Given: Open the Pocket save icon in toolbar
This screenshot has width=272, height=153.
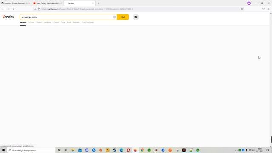Looking at the screenshot, I should point(263,9).
